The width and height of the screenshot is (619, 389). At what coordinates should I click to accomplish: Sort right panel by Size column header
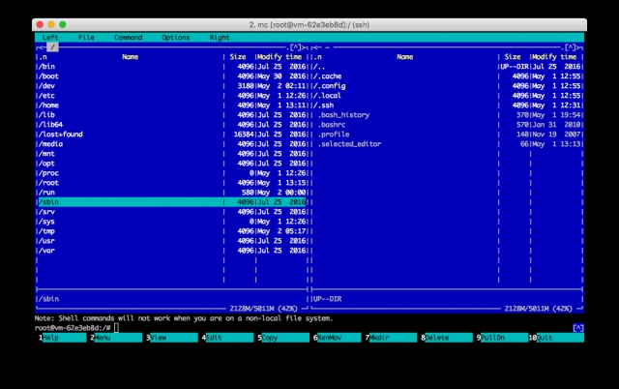(513, 57)
